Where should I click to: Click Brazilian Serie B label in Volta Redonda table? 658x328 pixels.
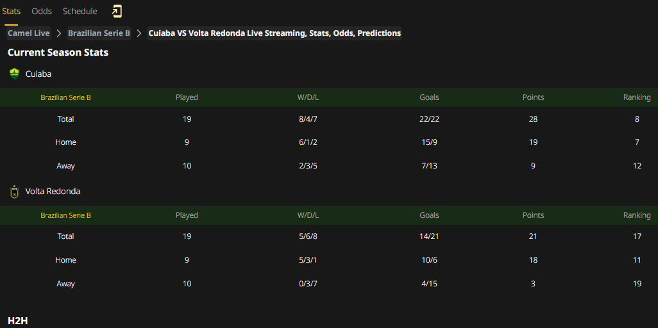coord(66,215)
